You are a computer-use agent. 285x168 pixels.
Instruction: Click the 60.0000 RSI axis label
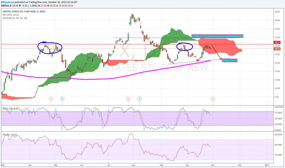[x=279, y=145]
